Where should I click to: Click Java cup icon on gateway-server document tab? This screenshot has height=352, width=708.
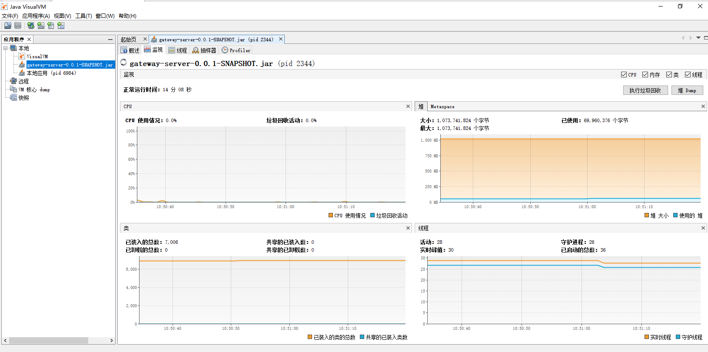pyautogui.click(x=154, y=39)
